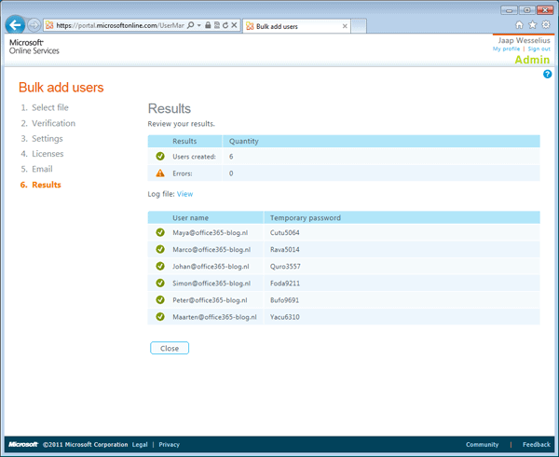The image size is (559, 457).
Task: Click the Users created green check icon
Action: 160,157
